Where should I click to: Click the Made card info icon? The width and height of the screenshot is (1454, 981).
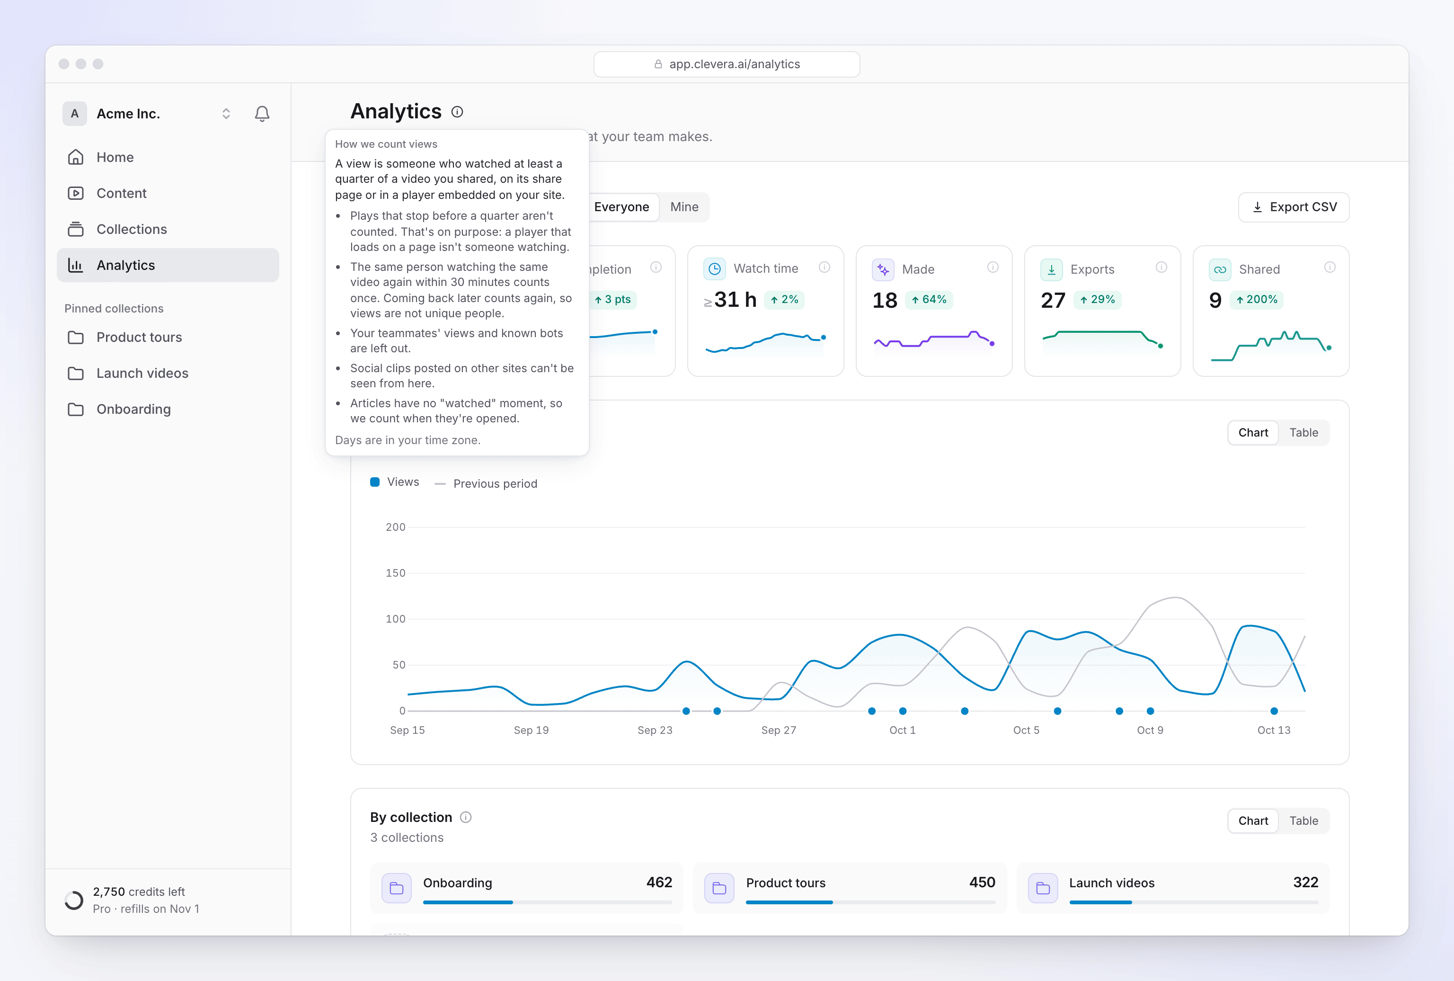click(x=993, y=268)
